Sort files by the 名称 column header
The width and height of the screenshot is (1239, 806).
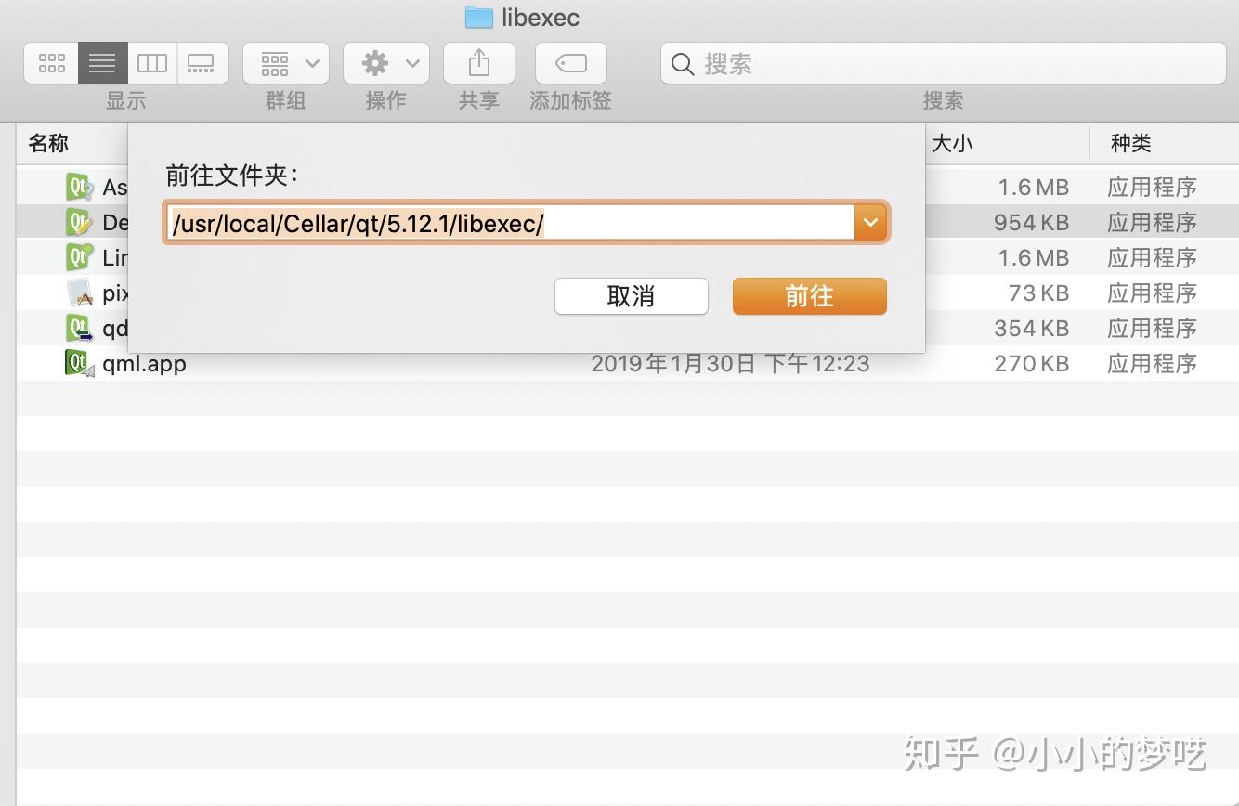pos(48,143)
